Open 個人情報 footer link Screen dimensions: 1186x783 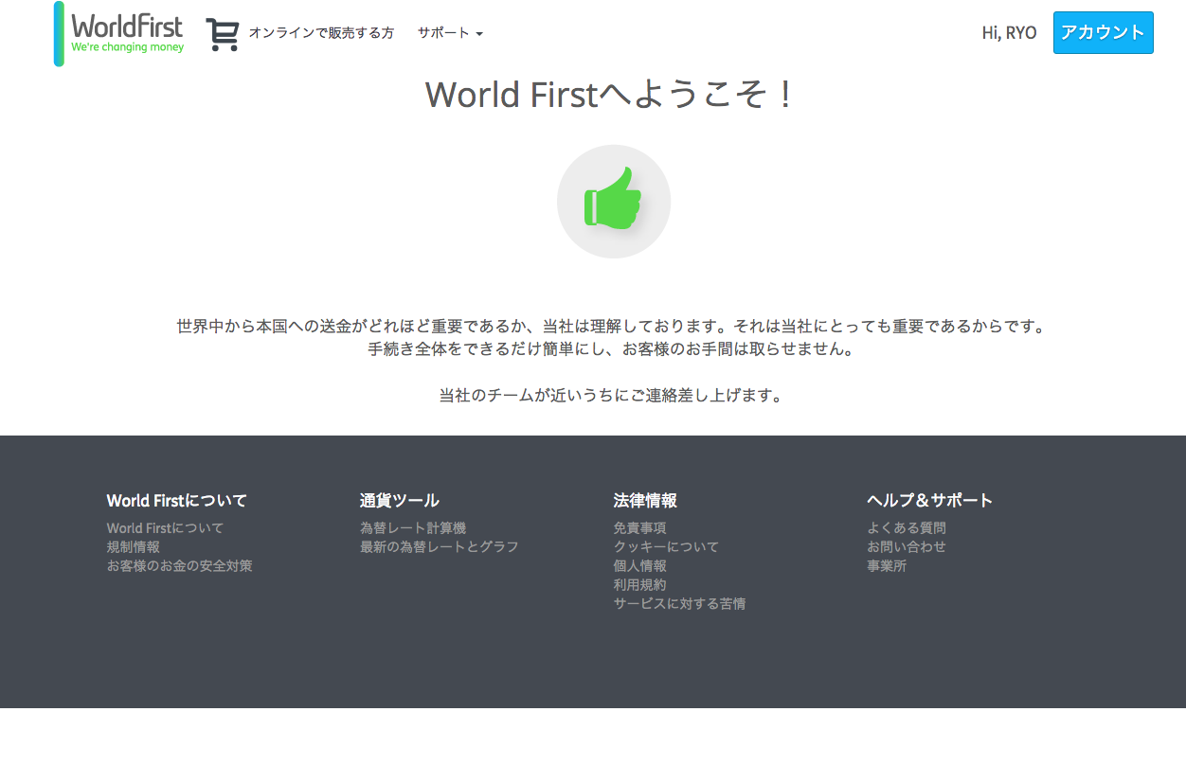click(x=639, y=566)
